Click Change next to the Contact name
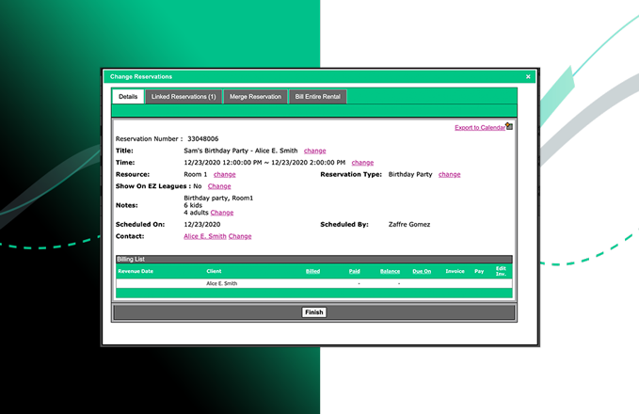639x414 pixels. [x=240, y=236]
